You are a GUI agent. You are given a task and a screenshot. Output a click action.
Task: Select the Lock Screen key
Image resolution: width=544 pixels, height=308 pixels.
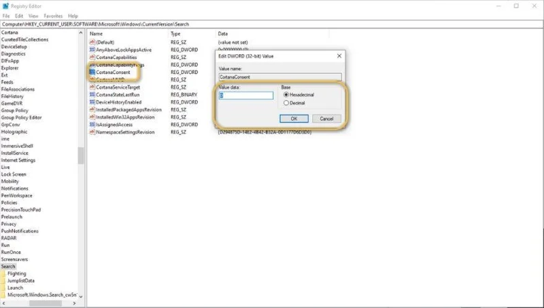(x=14, y=174)
